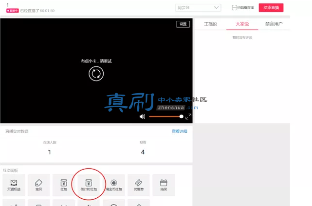The image size is (312, 206).
Task: Select the circled 倒计时红包 tile
Action: click(89, 185)
